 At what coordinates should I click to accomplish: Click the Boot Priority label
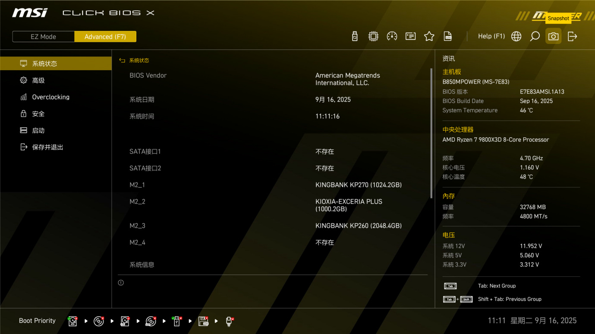[x=37, y=321]
